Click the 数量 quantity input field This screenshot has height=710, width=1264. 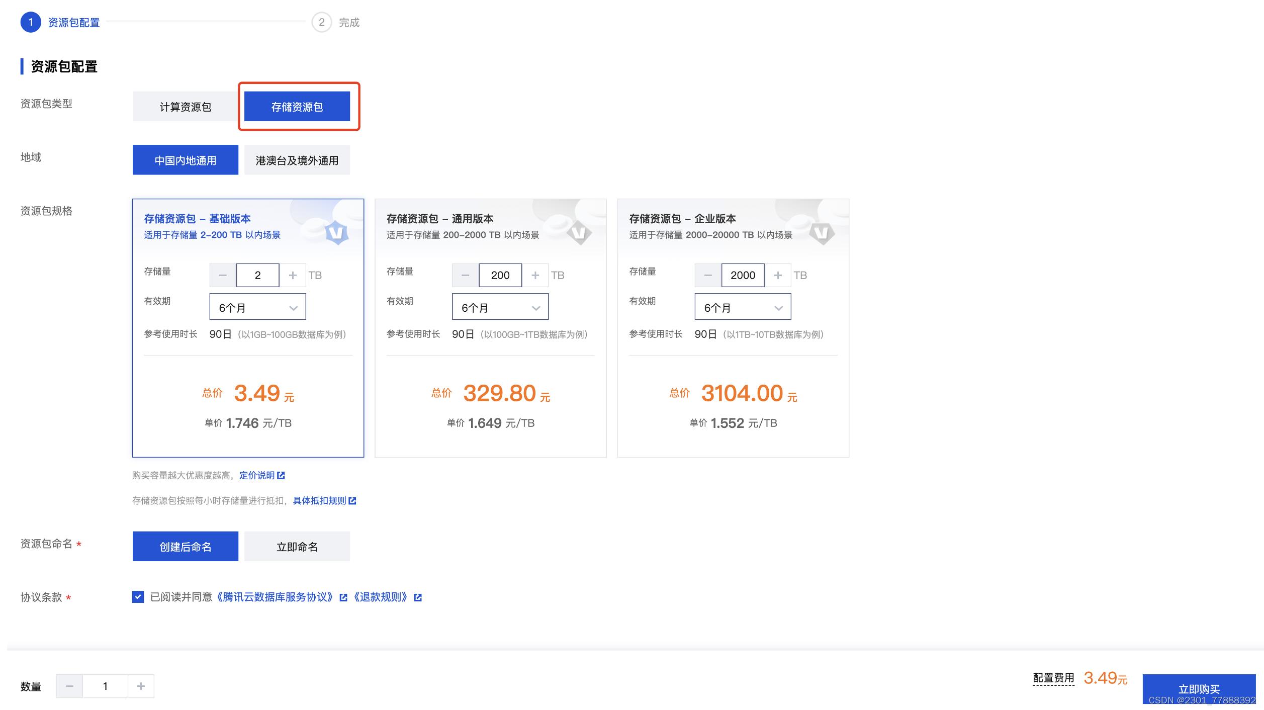[x=105, y=686]
